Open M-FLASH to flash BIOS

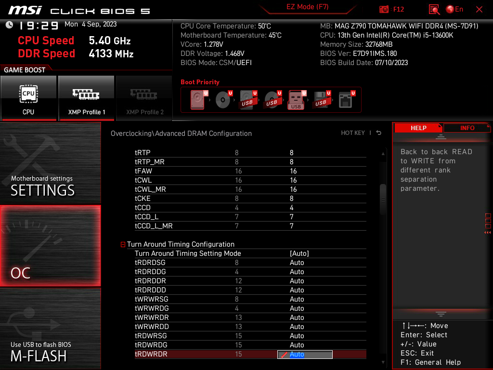50,329
